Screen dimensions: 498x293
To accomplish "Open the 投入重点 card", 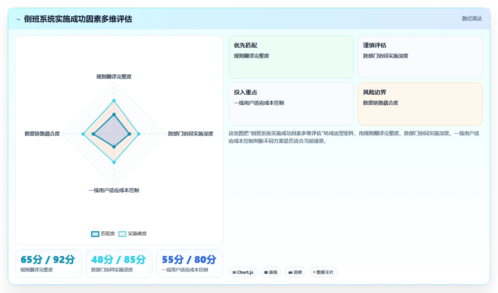I will point(291,104).
